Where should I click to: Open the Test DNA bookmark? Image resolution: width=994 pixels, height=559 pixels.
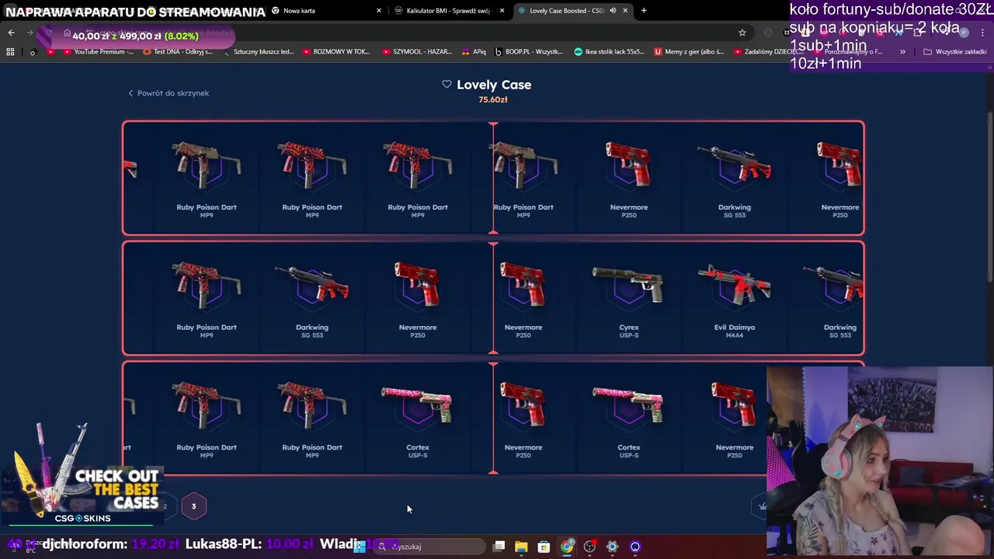(177, 52)
